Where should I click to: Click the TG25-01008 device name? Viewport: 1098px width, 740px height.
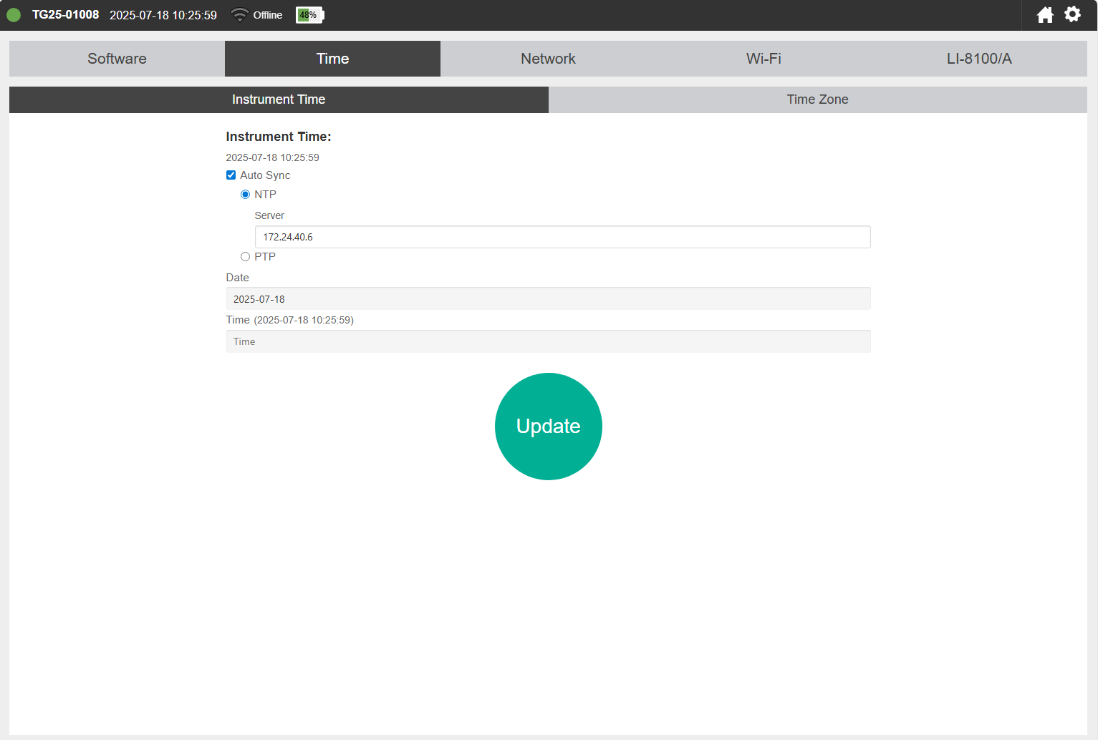(x=65, y=15)
